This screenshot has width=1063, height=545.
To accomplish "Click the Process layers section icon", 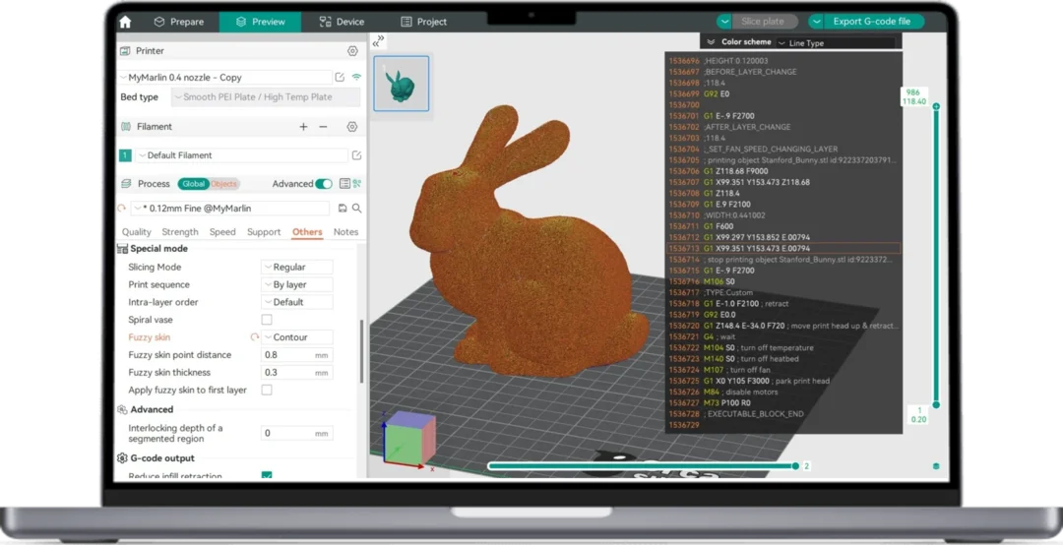I will pos(125,184).
